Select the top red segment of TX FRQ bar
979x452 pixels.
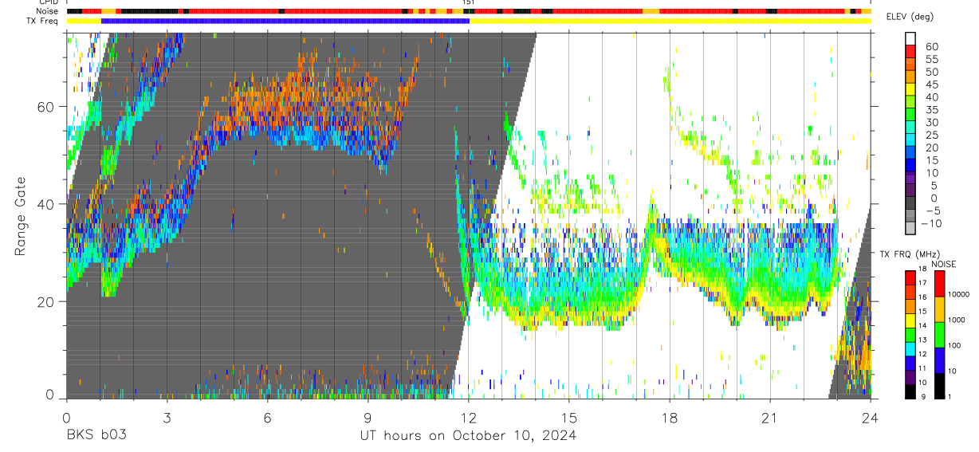coord(910,277)
